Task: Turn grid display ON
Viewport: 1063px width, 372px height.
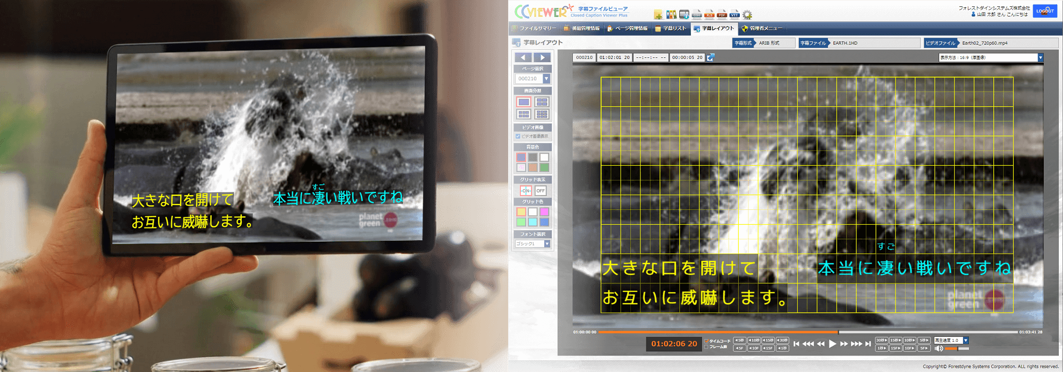Action: 525,191
